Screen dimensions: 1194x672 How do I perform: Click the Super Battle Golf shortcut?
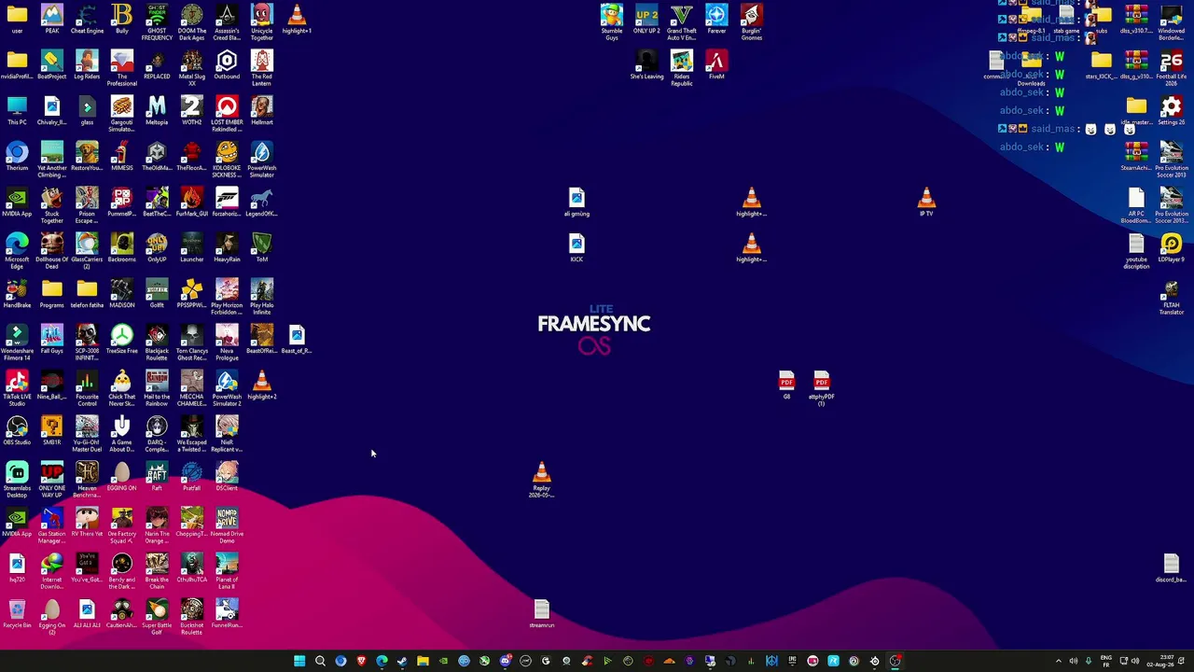pyautogui.click(x=157, y=617)
